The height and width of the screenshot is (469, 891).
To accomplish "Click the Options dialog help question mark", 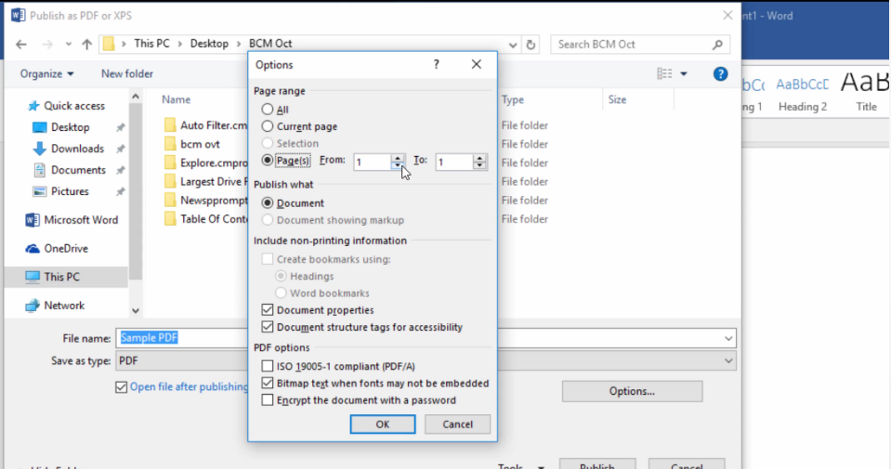I will click(x=437, y=64).
